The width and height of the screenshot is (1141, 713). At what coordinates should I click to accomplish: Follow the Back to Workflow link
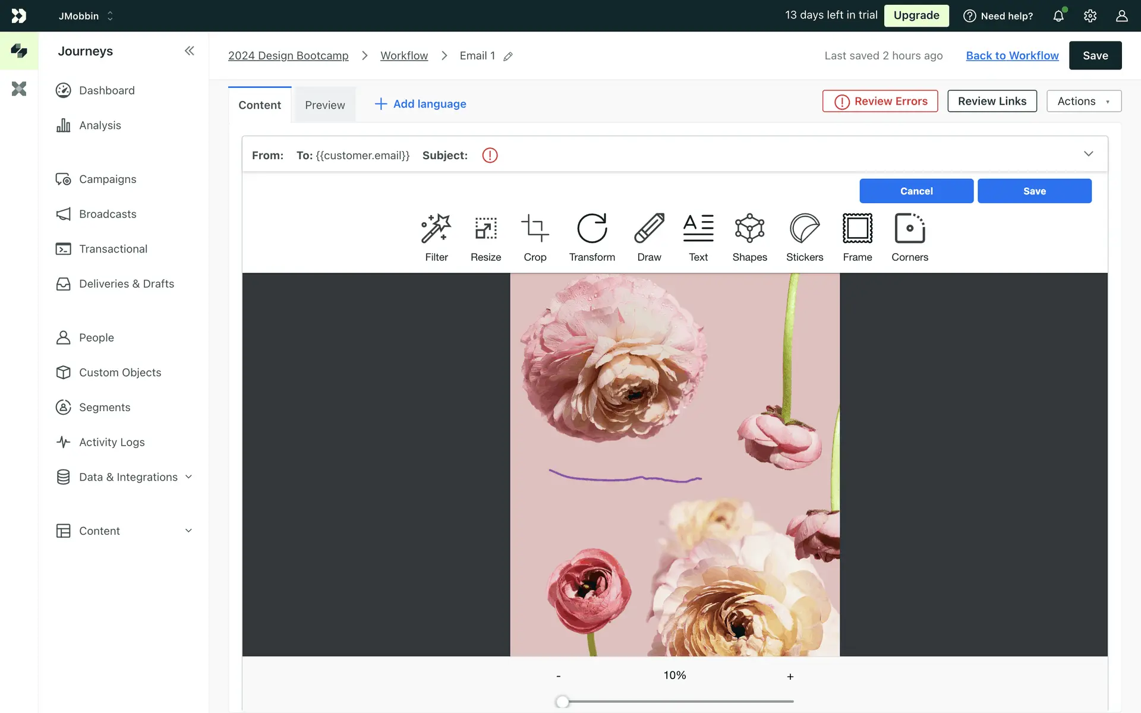coord(1012,55)
